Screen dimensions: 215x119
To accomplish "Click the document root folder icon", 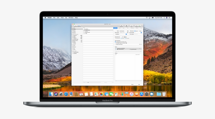I will tap(124, 37).
